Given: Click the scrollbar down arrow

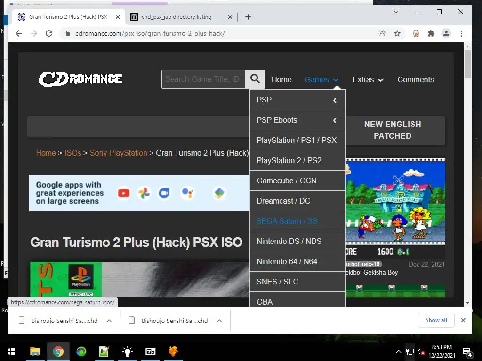Looking at the screenshot, I should 467,303.
